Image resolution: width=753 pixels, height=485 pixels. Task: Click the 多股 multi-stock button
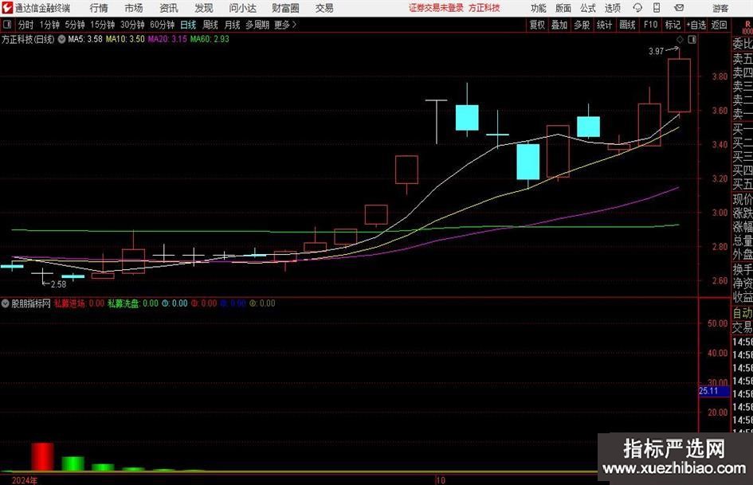coord(582,25)
